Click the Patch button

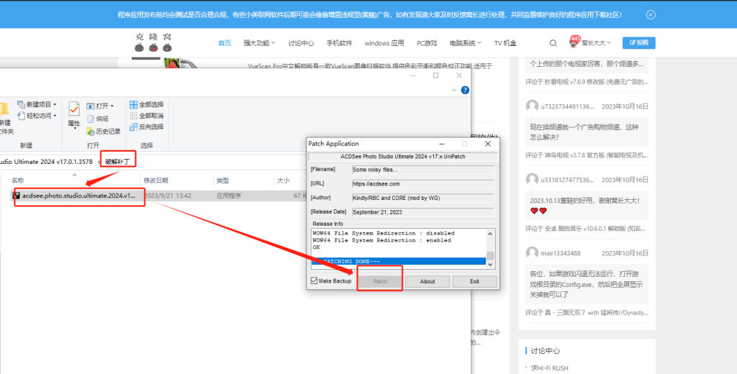[x=380, y=281]
